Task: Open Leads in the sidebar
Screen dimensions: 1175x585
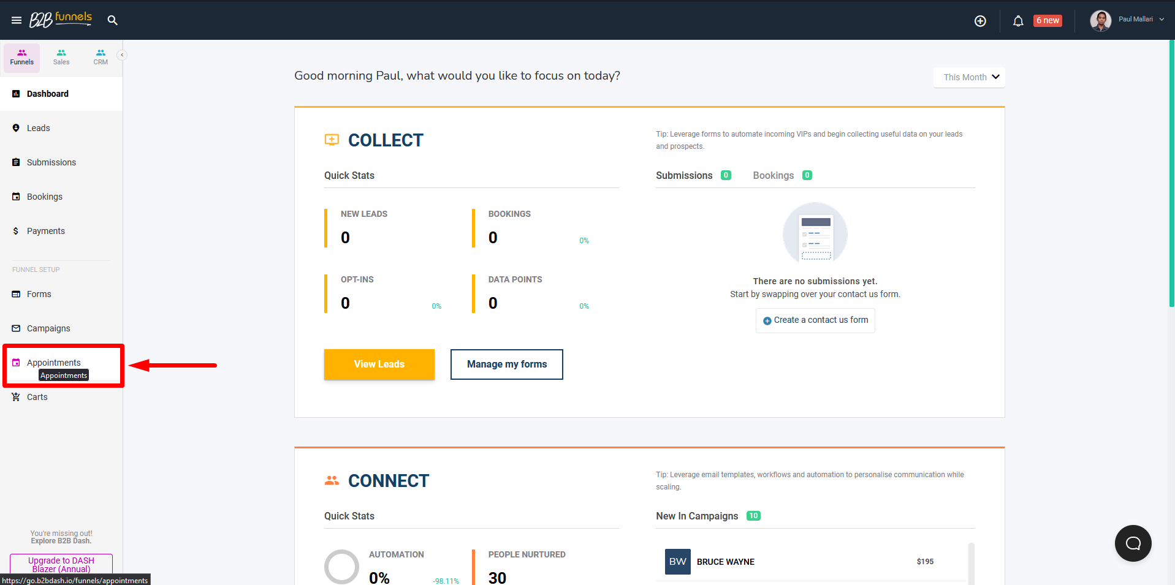Action: point(61,128)
